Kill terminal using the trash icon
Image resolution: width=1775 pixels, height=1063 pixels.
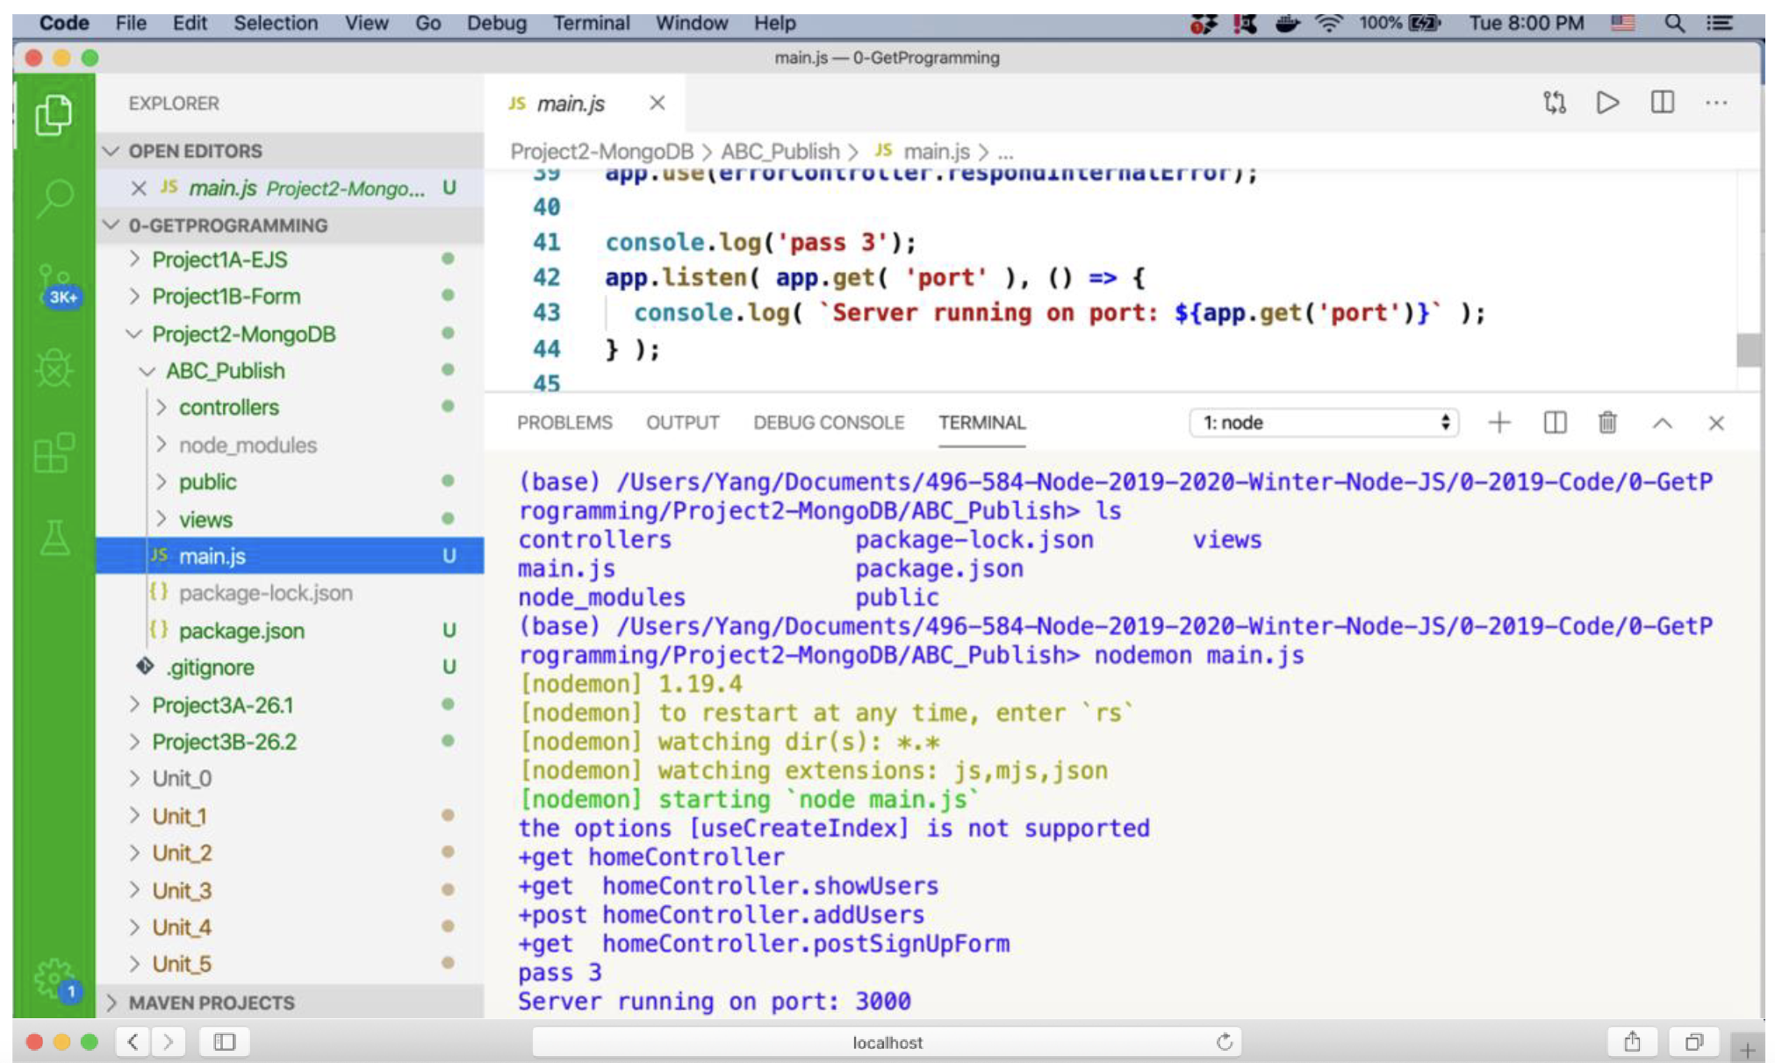point(1607,423)
